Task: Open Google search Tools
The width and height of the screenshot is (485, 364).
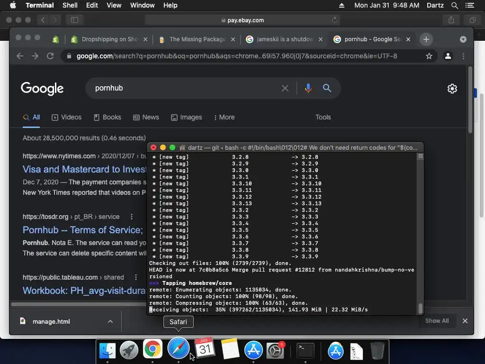Action: click(x=323, y=118)
